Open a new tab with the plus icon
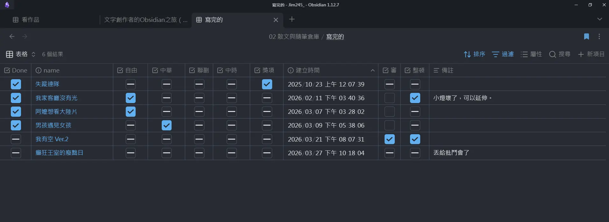 [x=292, y=19]
